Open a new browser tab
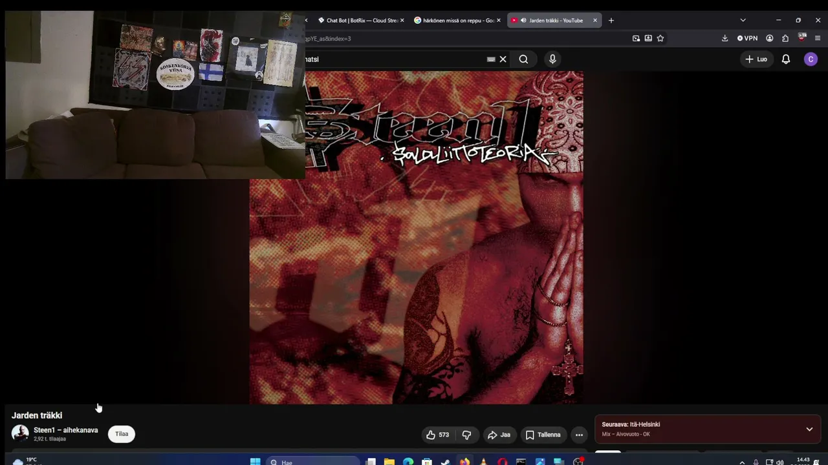Image resolution: width=828 pixels, height=465 pixels. tap(611, 21)
